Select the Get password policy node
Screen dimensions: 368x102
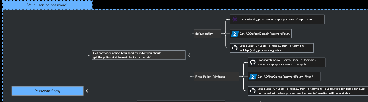pyautogui.click(x=139, y=55)
